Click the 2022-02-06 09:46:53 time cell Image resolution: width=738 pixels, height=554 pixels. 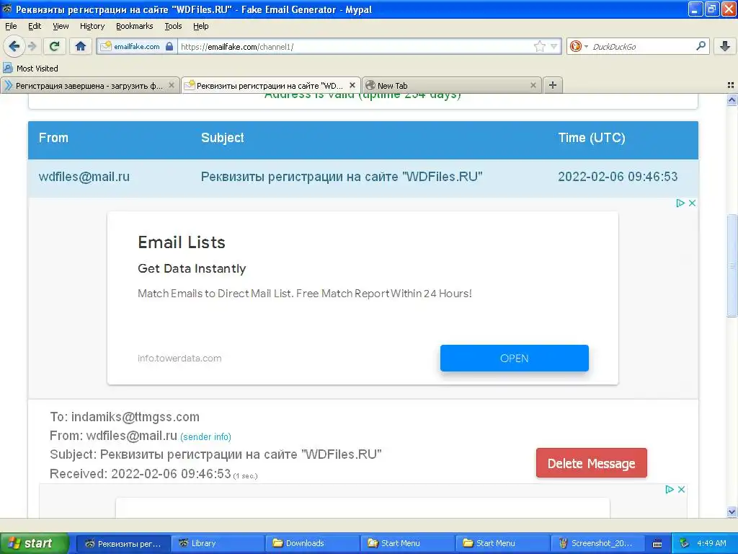coord(618,177)
